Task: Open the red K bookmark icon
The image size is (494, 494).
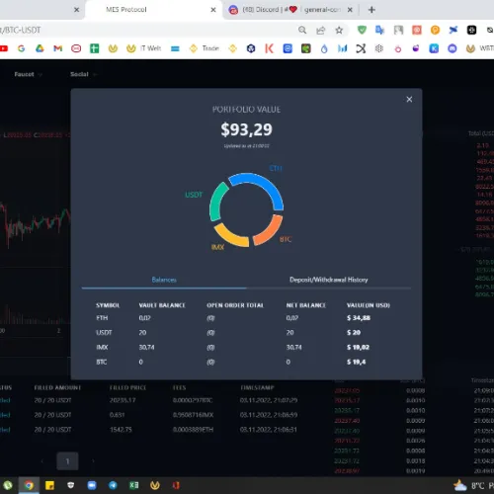Action: point(269,48)
